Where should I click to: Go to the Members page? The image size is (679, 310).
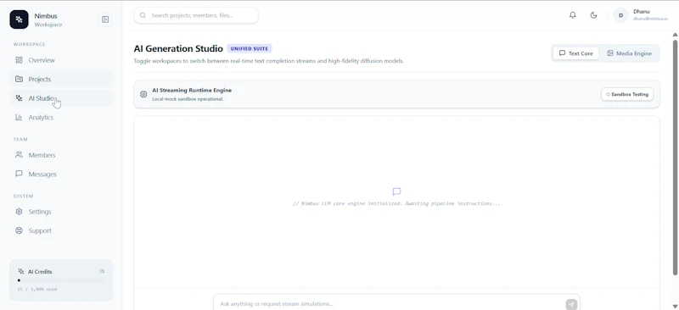[x=60, y=155]
